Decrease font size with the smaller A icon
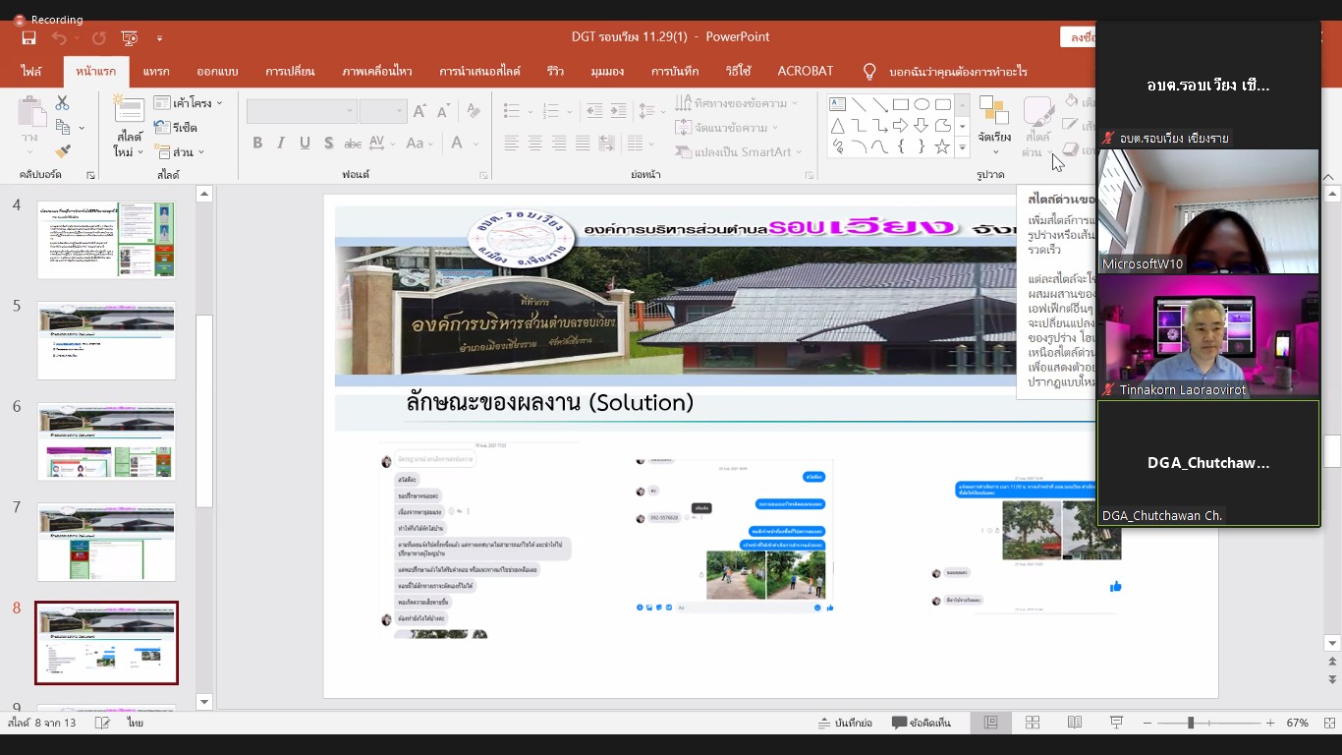This screenshot has width=1342, height=755. click(x=442, y=111)
